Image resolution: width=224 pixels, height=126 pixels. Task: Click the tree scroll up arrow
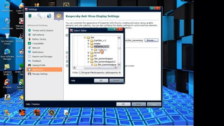click(x=119, y=37)
